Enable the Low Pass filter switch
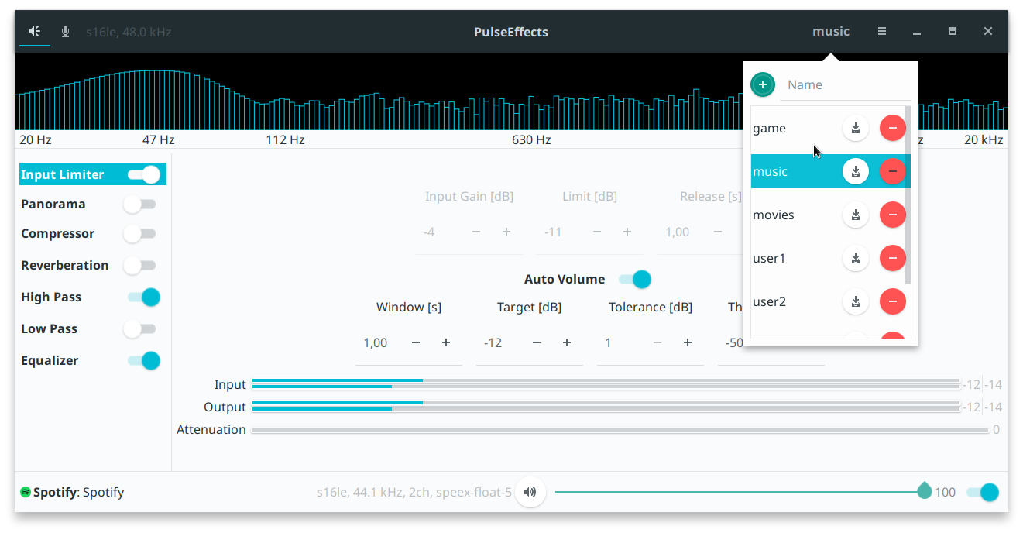1023x533 pixels. pyautogui.click(x=140, y=329)
